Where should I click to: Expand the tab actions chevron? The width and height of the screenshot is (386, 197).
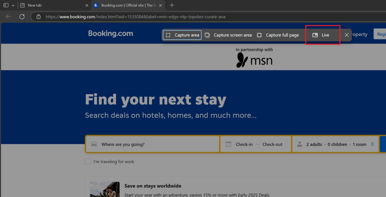tap(13, 5)
